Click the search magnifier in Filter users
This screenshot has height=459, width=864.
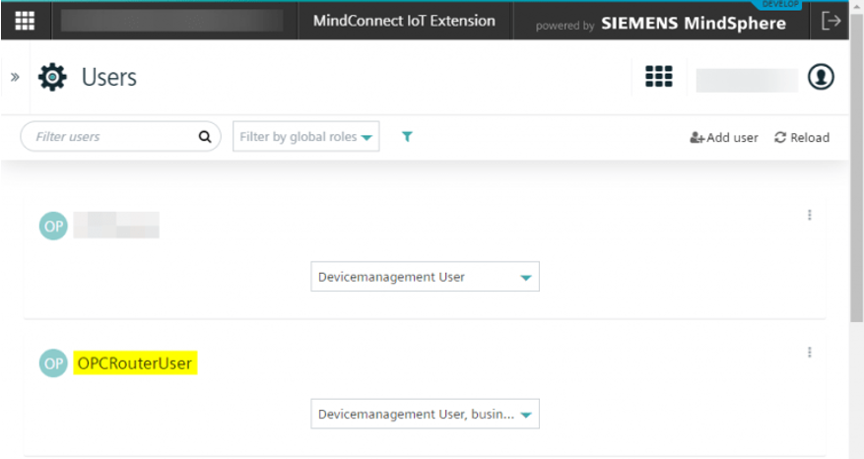[x=205, y=137]
